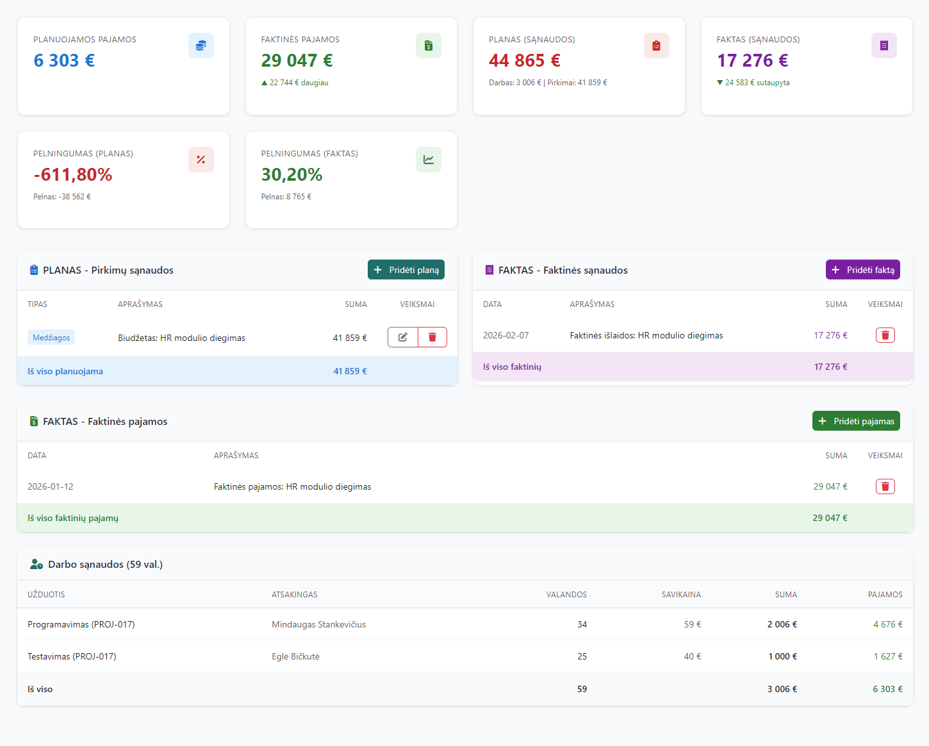Screen dimensions: 929x746
Task: Select the Testavimas (PROJ-017) task row
Action: click(x=72, y=656)
